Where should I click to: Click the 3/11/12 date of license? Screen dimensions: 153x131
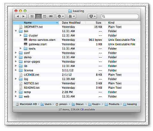pos(68,70)
